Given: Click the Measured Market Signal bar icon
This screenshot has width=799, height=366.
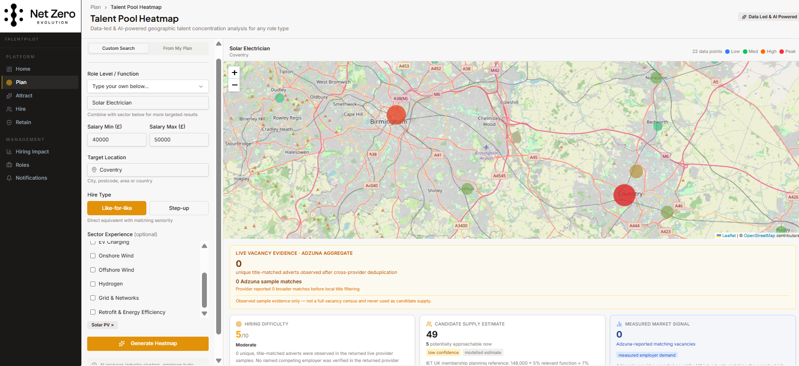Looking at the screenshot, I should 619,324.
